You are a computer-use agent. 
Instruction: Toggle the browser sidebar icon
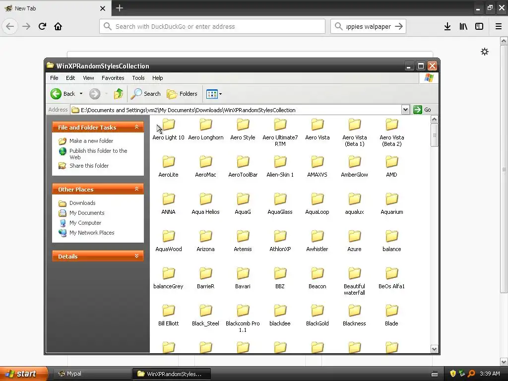tap(479, 27)
